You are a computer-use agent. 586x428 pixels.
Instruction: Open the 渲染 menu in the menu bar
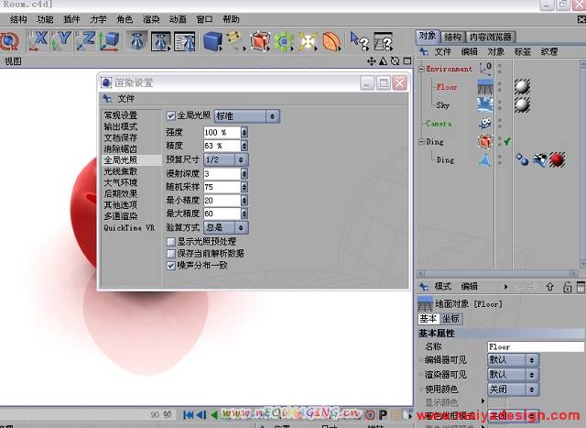coord(151,19)
